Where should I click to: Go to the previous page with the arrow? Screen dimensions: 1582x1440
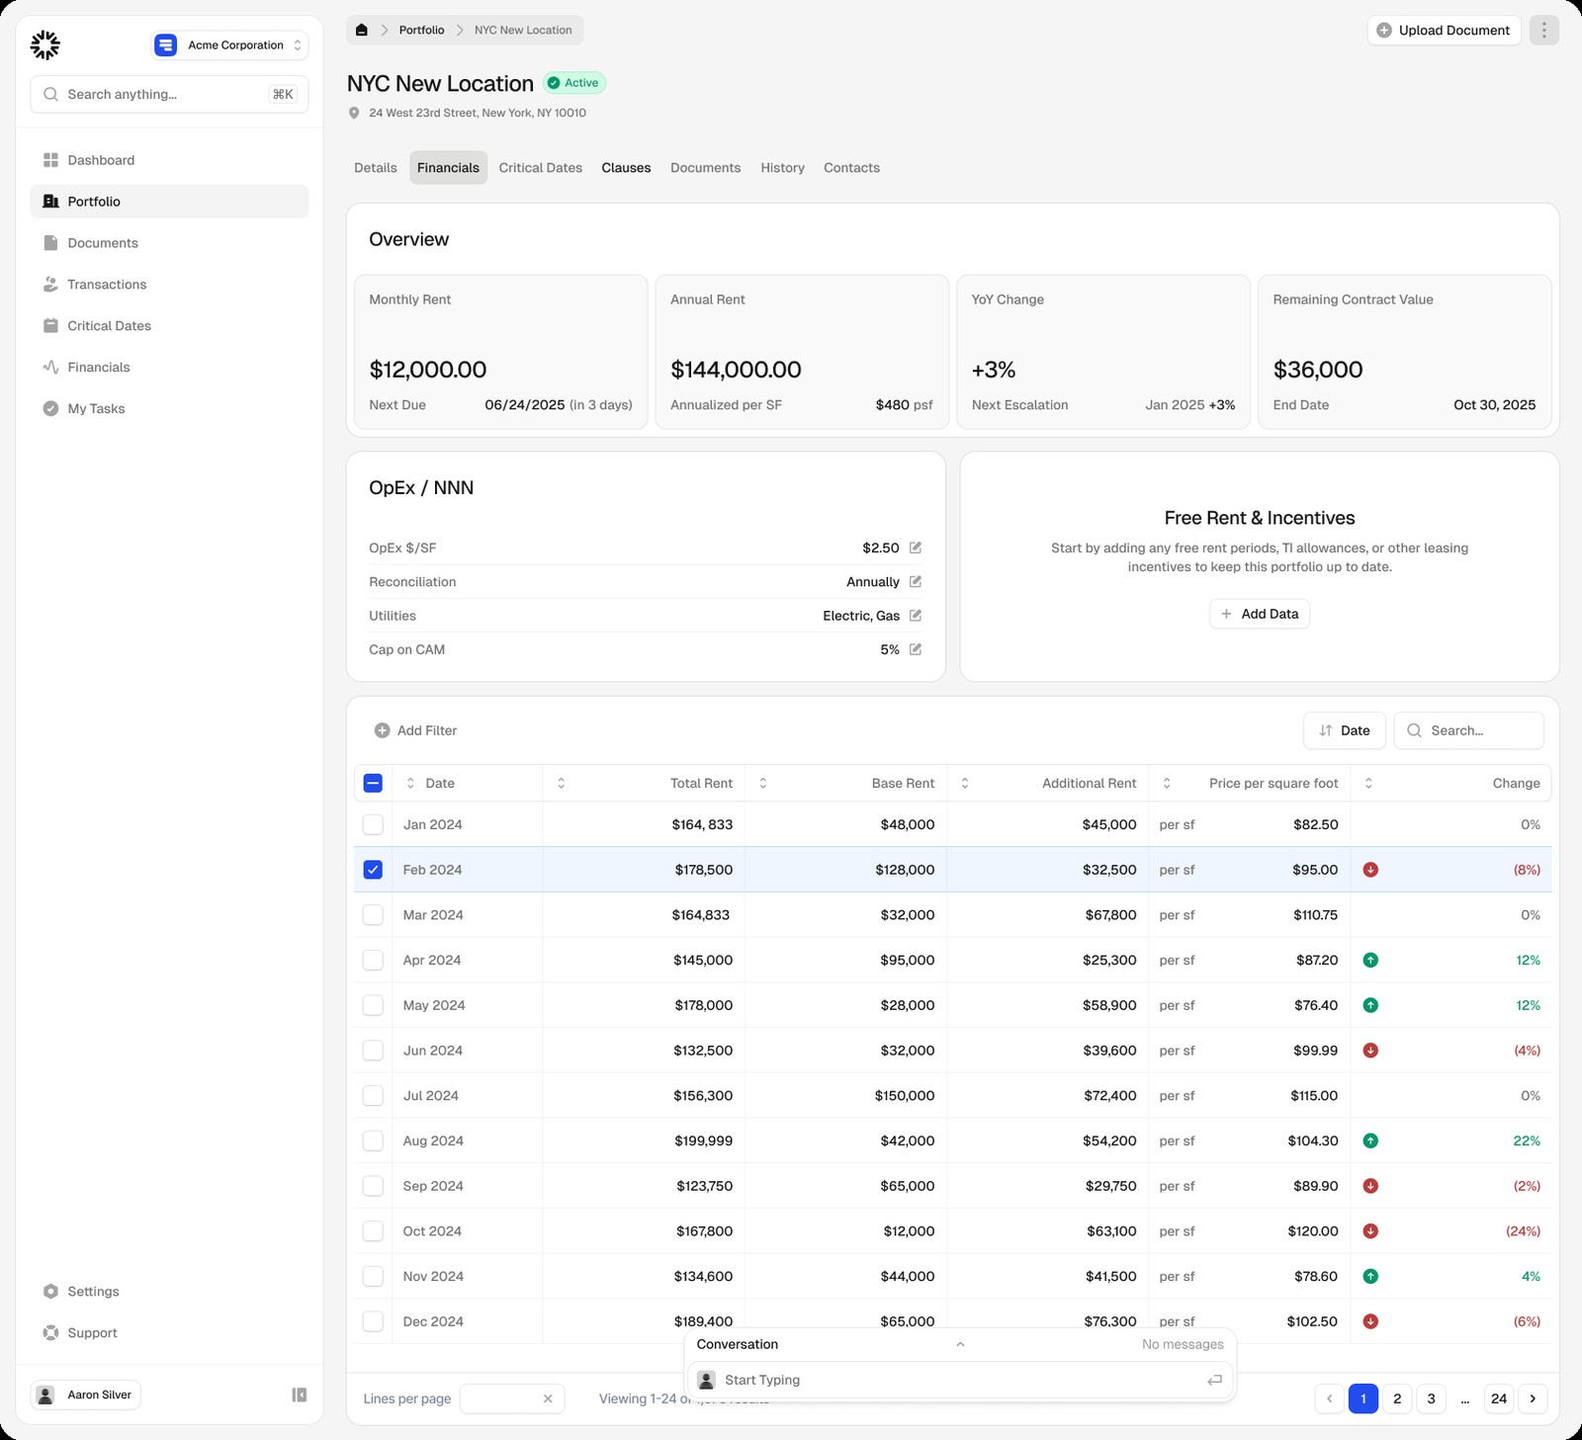1329,1398
